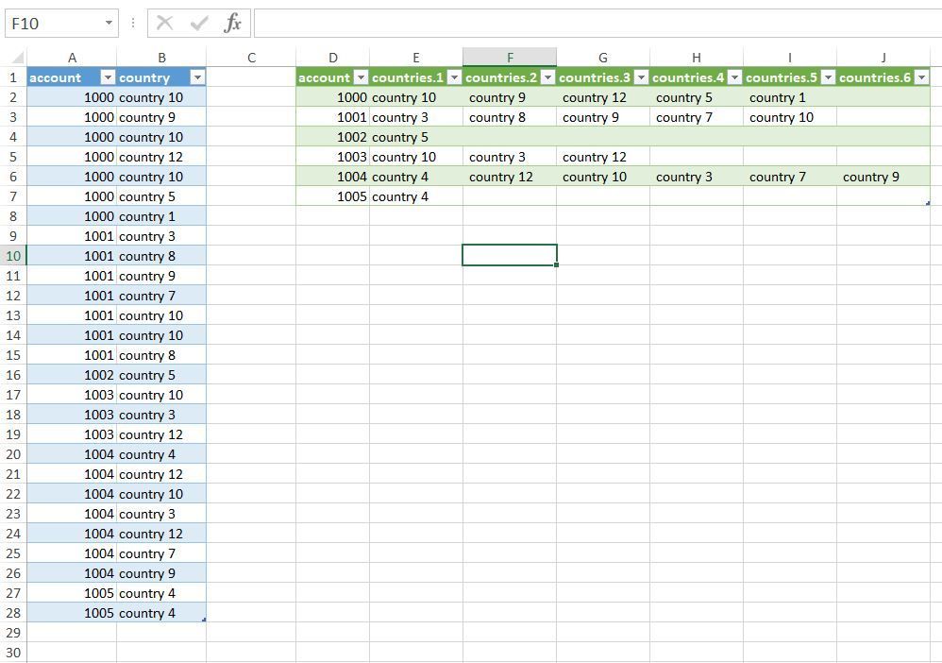
Task: Click formula bar expand dots handle
Action: click(x=133, y=24)
